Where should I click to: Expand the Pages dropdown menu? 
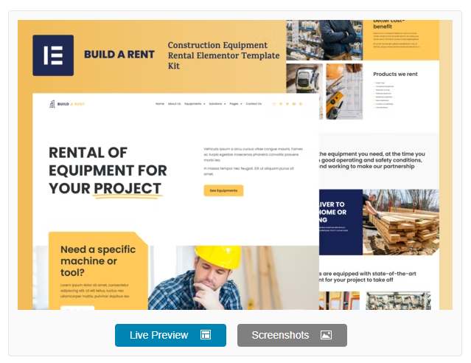coord(236,104)
